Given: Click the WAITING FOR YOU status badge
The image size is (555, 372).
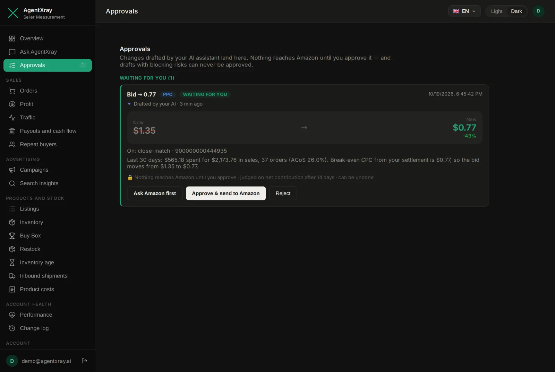Looking at the screenshot, I should tap(205, 94).
